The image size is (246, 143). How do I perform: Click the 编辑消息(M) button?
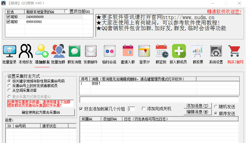198,112
